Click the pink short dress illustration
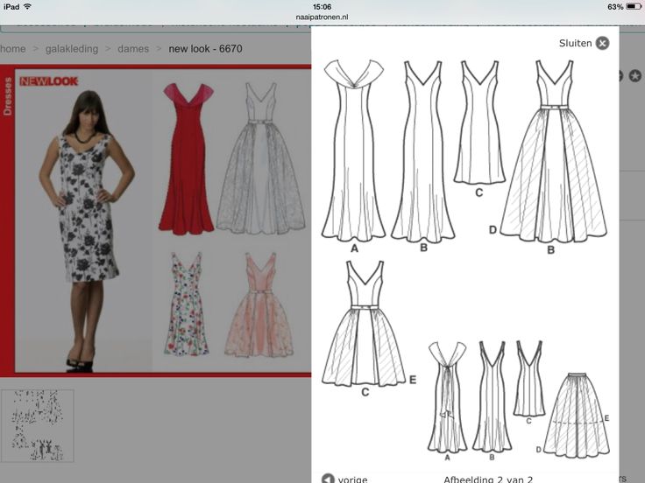The width and height of the screenshot is (645, 483). (259, 304)
